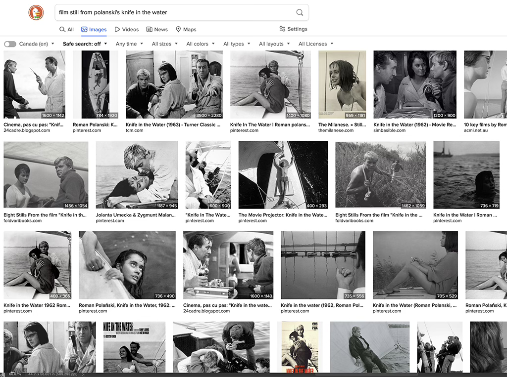507x377 pixels.
Task: Open the 735 × 556 harbor thumbnail
Action: tap(323, 265)
